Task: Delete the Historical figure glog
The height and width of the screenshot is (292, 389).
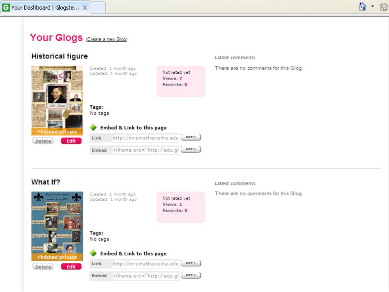Action: click(x=43, y=141)
